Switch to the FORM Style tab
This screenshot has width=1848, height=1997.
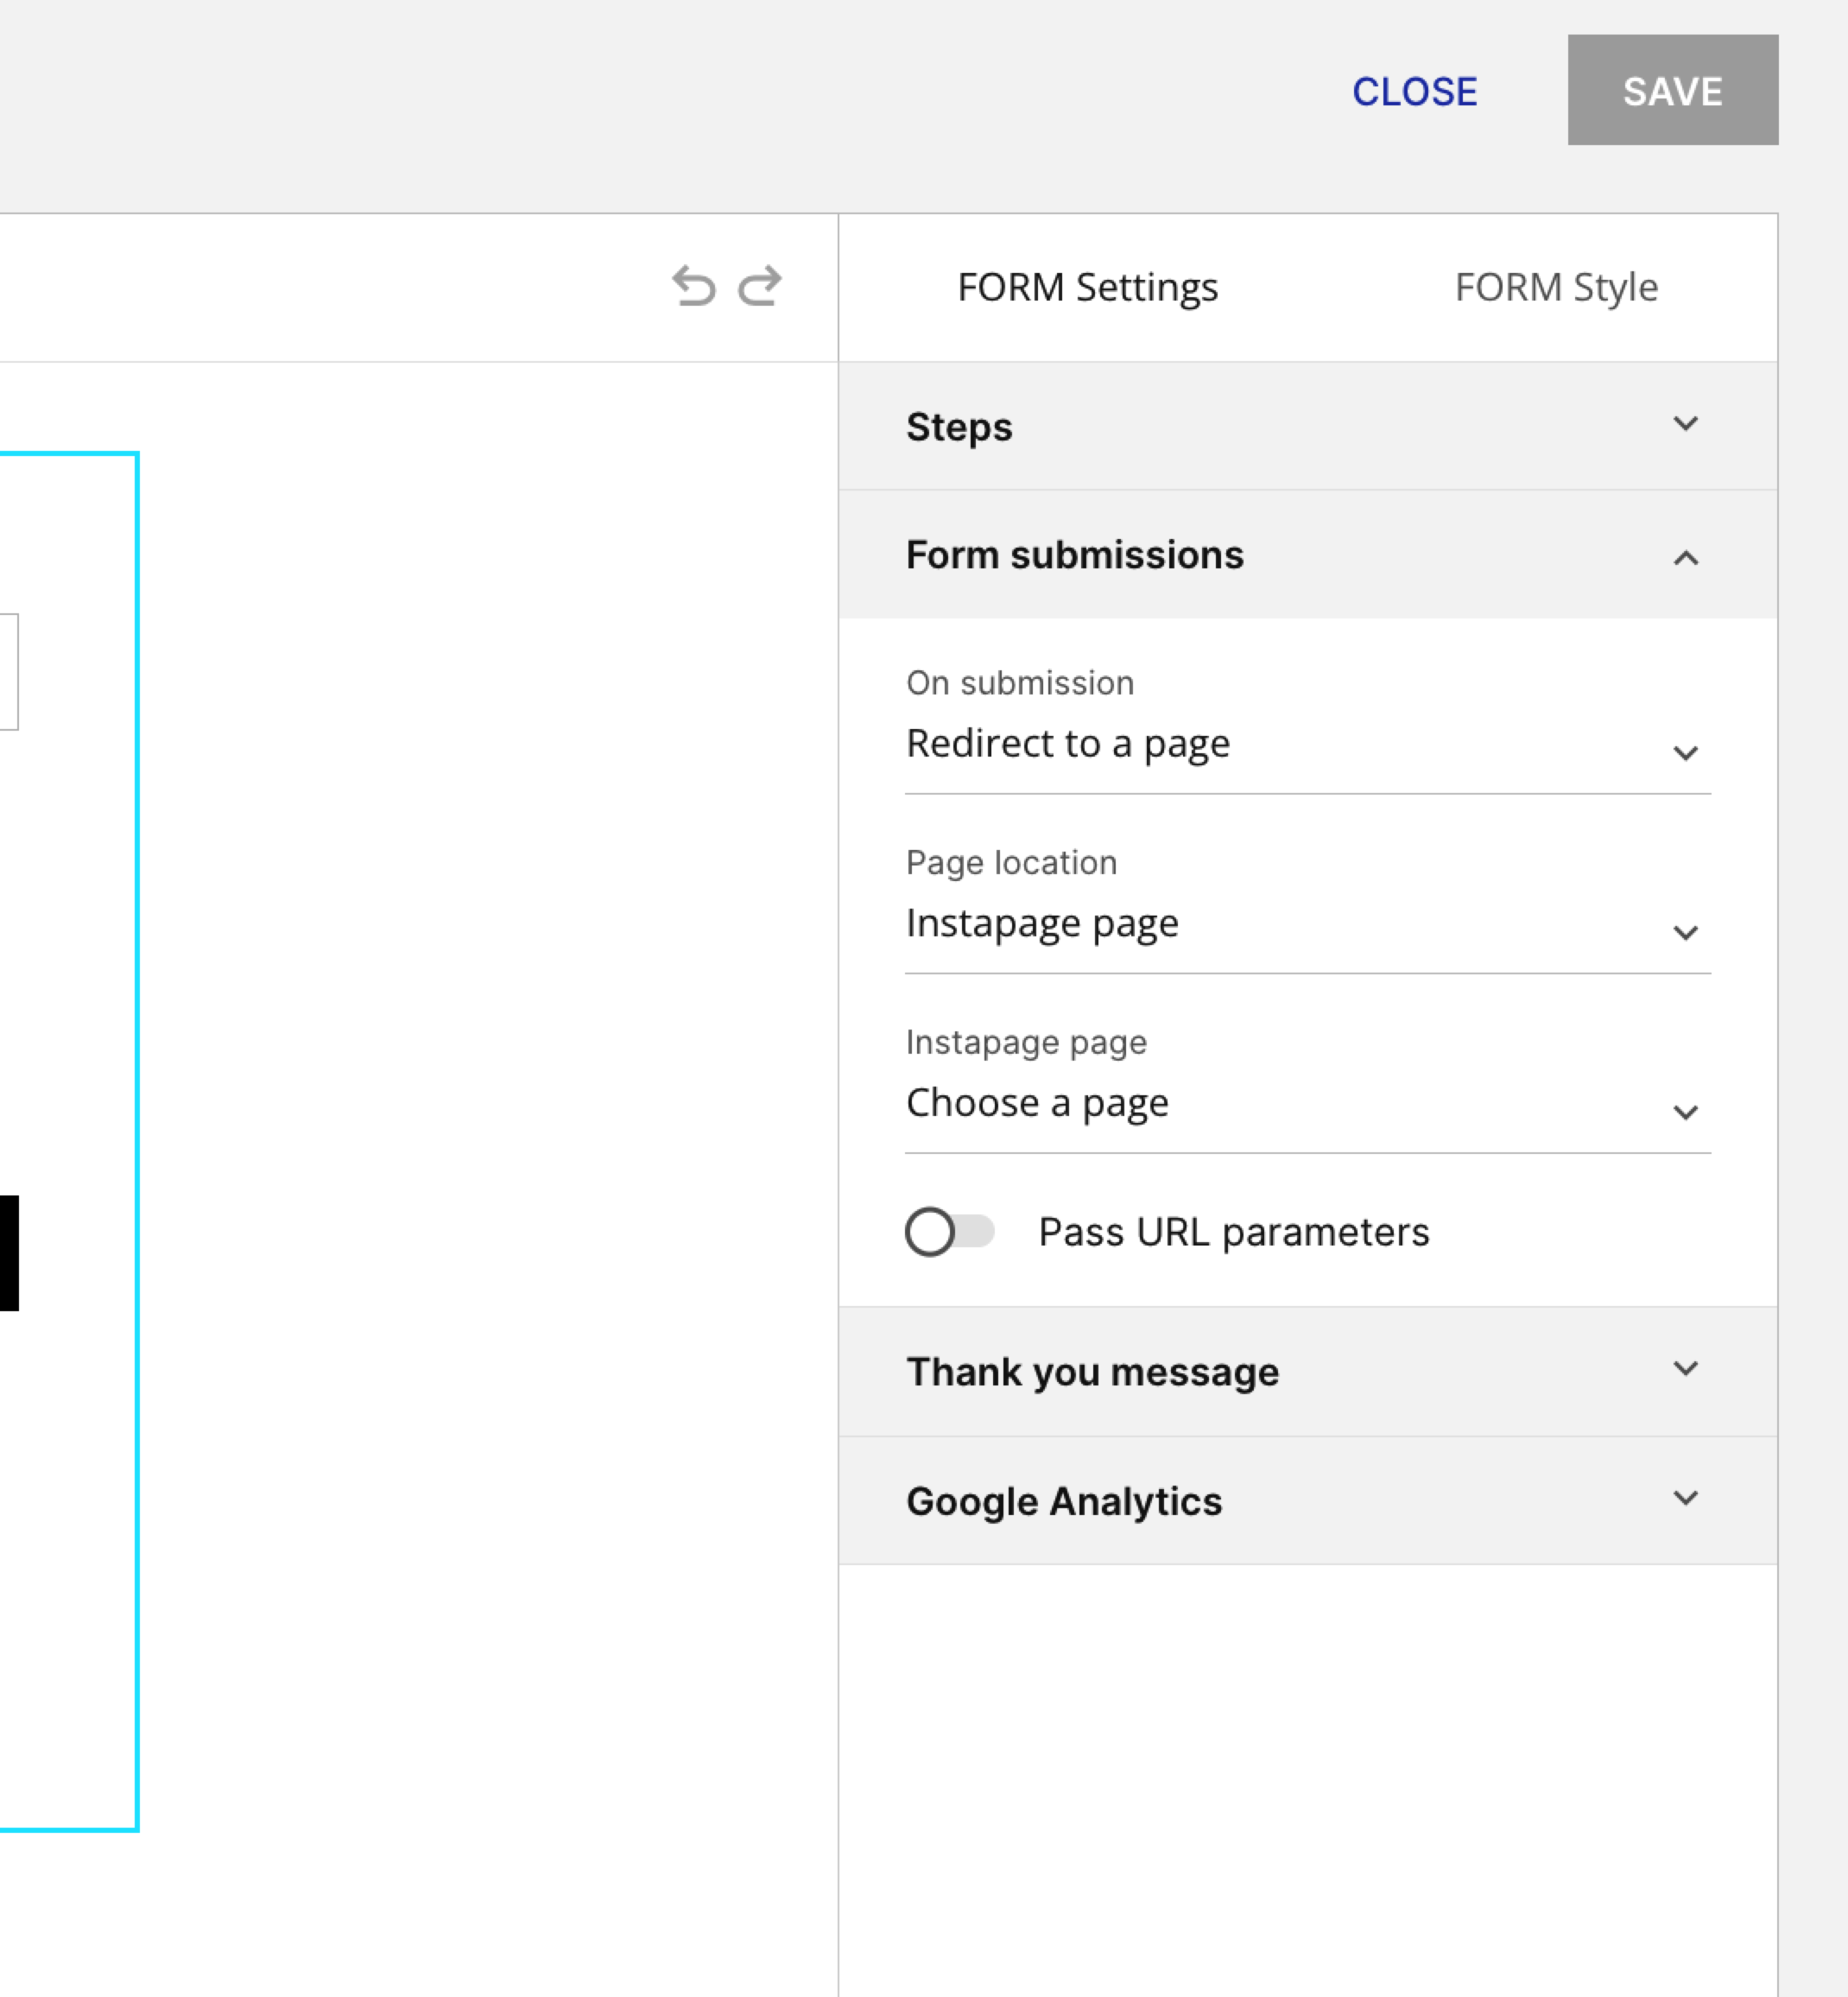(x=1555, y=288)
